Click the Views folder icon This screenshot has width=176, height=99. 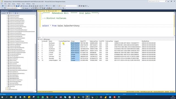coord(7,88)
